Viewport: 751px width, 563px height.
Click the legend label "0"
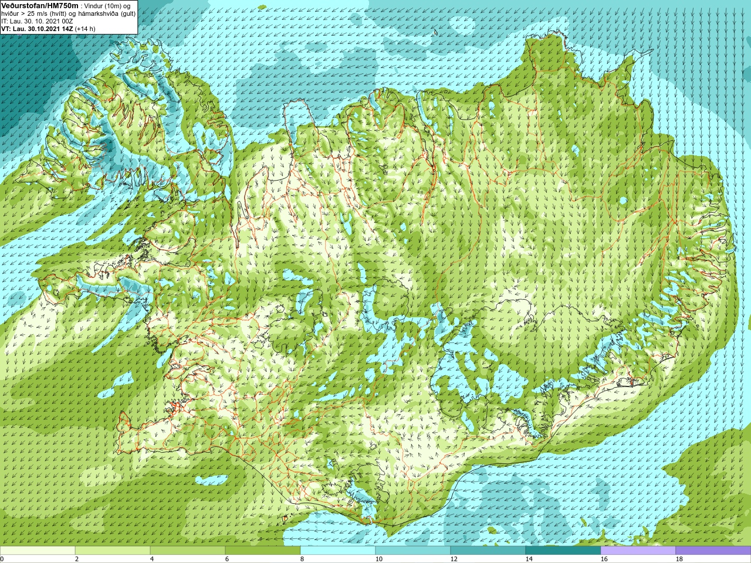(x=2, y=559)
